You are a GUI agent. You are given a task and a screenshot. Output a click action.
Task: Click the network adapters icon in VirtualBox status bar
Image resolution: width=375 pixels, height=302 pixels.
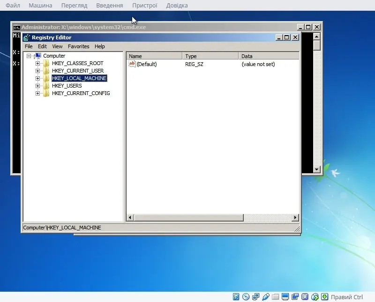[x=255, y=297]
